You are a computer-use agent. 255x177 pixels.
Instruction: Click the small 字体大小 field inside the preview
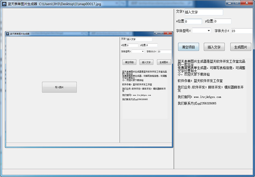coord(164,52)
